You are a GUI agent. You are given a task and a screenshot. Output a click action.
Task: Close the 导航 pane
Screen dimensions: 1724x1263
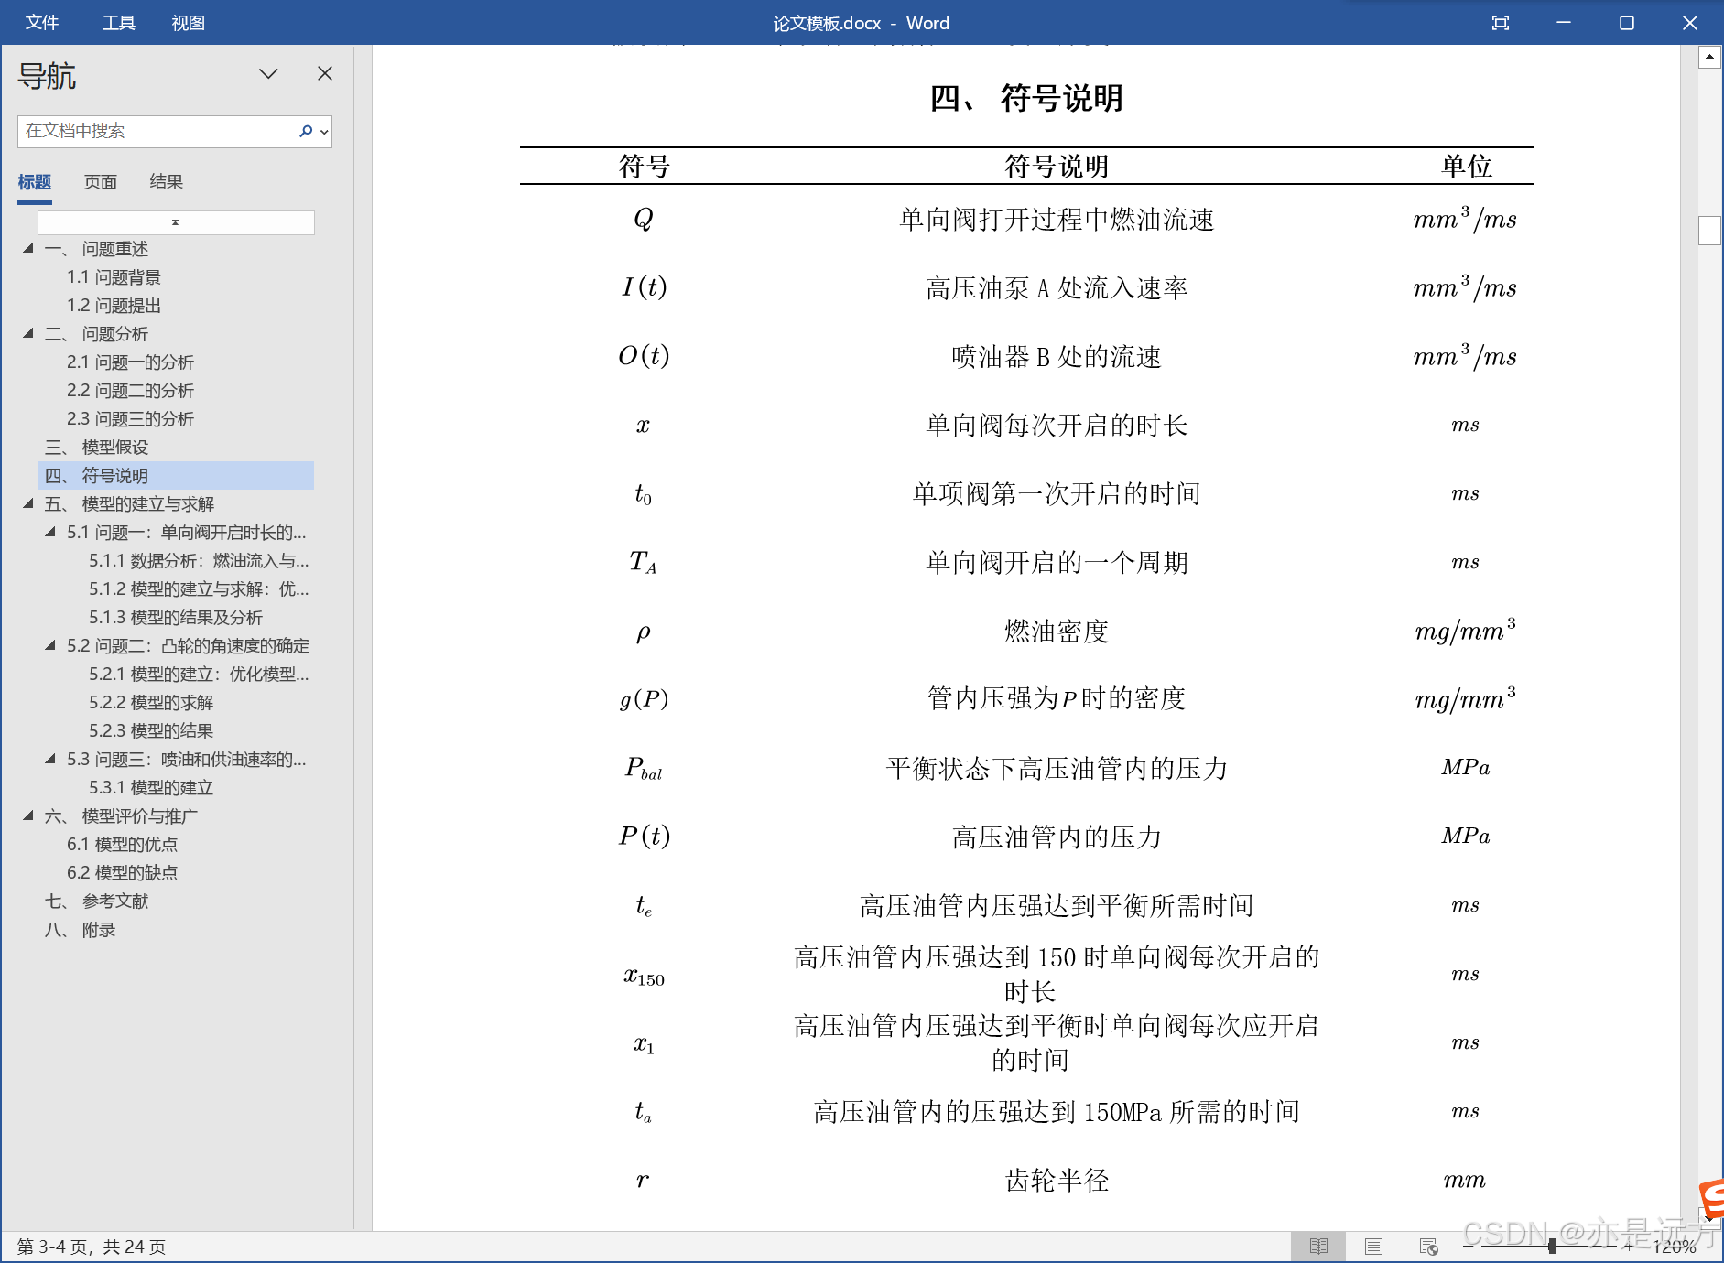[x=325, y=73]
